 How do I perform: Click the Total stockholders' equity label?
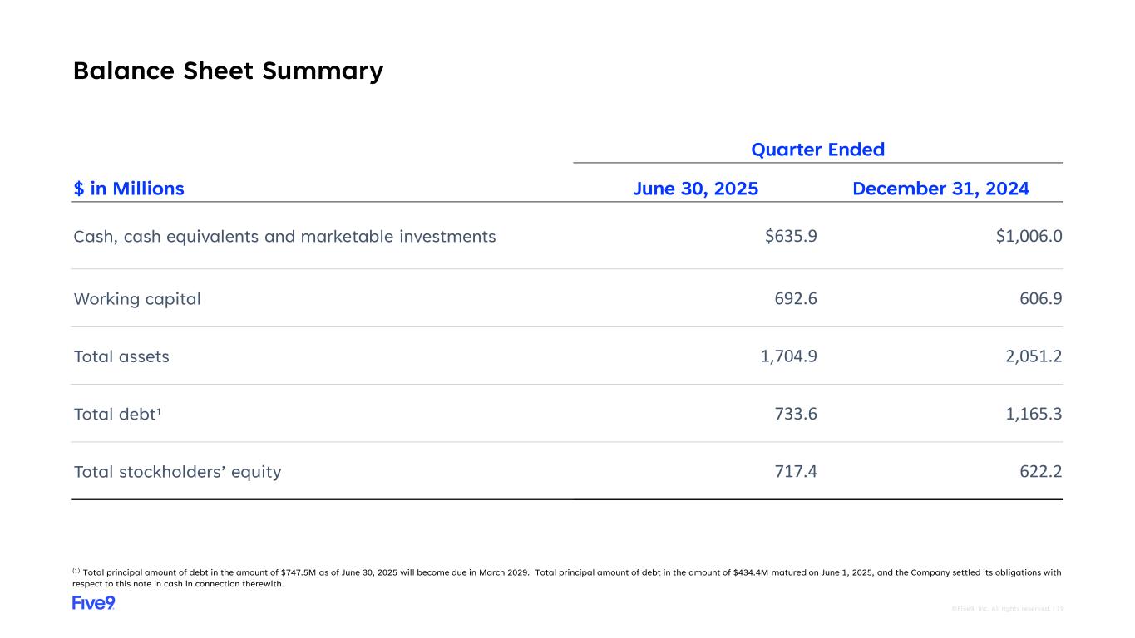point(177,472)
